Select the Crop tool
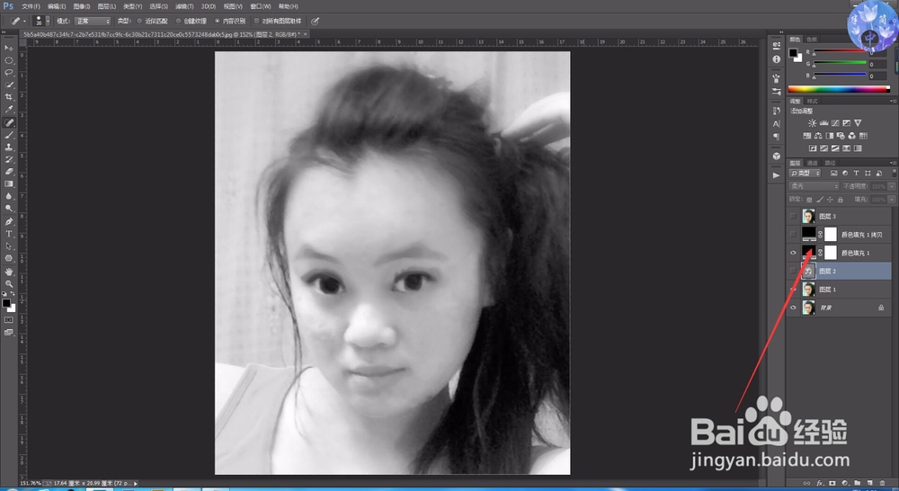The width and height of the screenshot is (899, 491). coord(9,97)
